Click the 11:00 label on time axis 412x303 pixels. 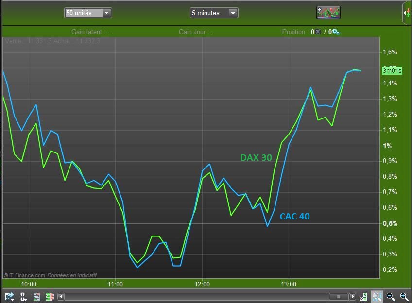point(115,284)
